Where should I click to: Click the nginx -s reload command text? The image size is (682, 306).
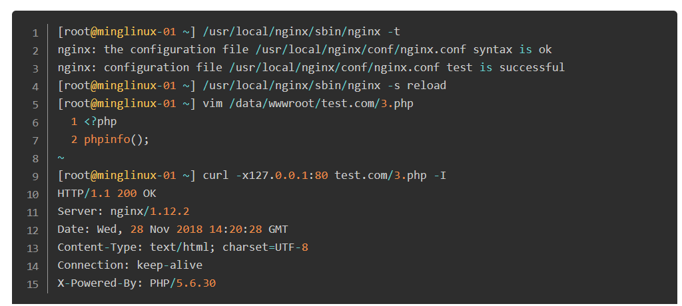point(324,86)
